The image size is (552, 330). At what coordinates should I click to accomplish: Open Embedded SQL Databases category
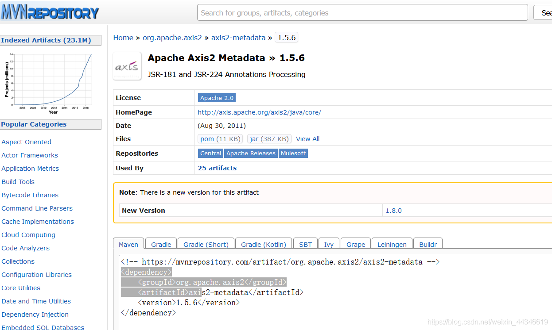[43, 327]
